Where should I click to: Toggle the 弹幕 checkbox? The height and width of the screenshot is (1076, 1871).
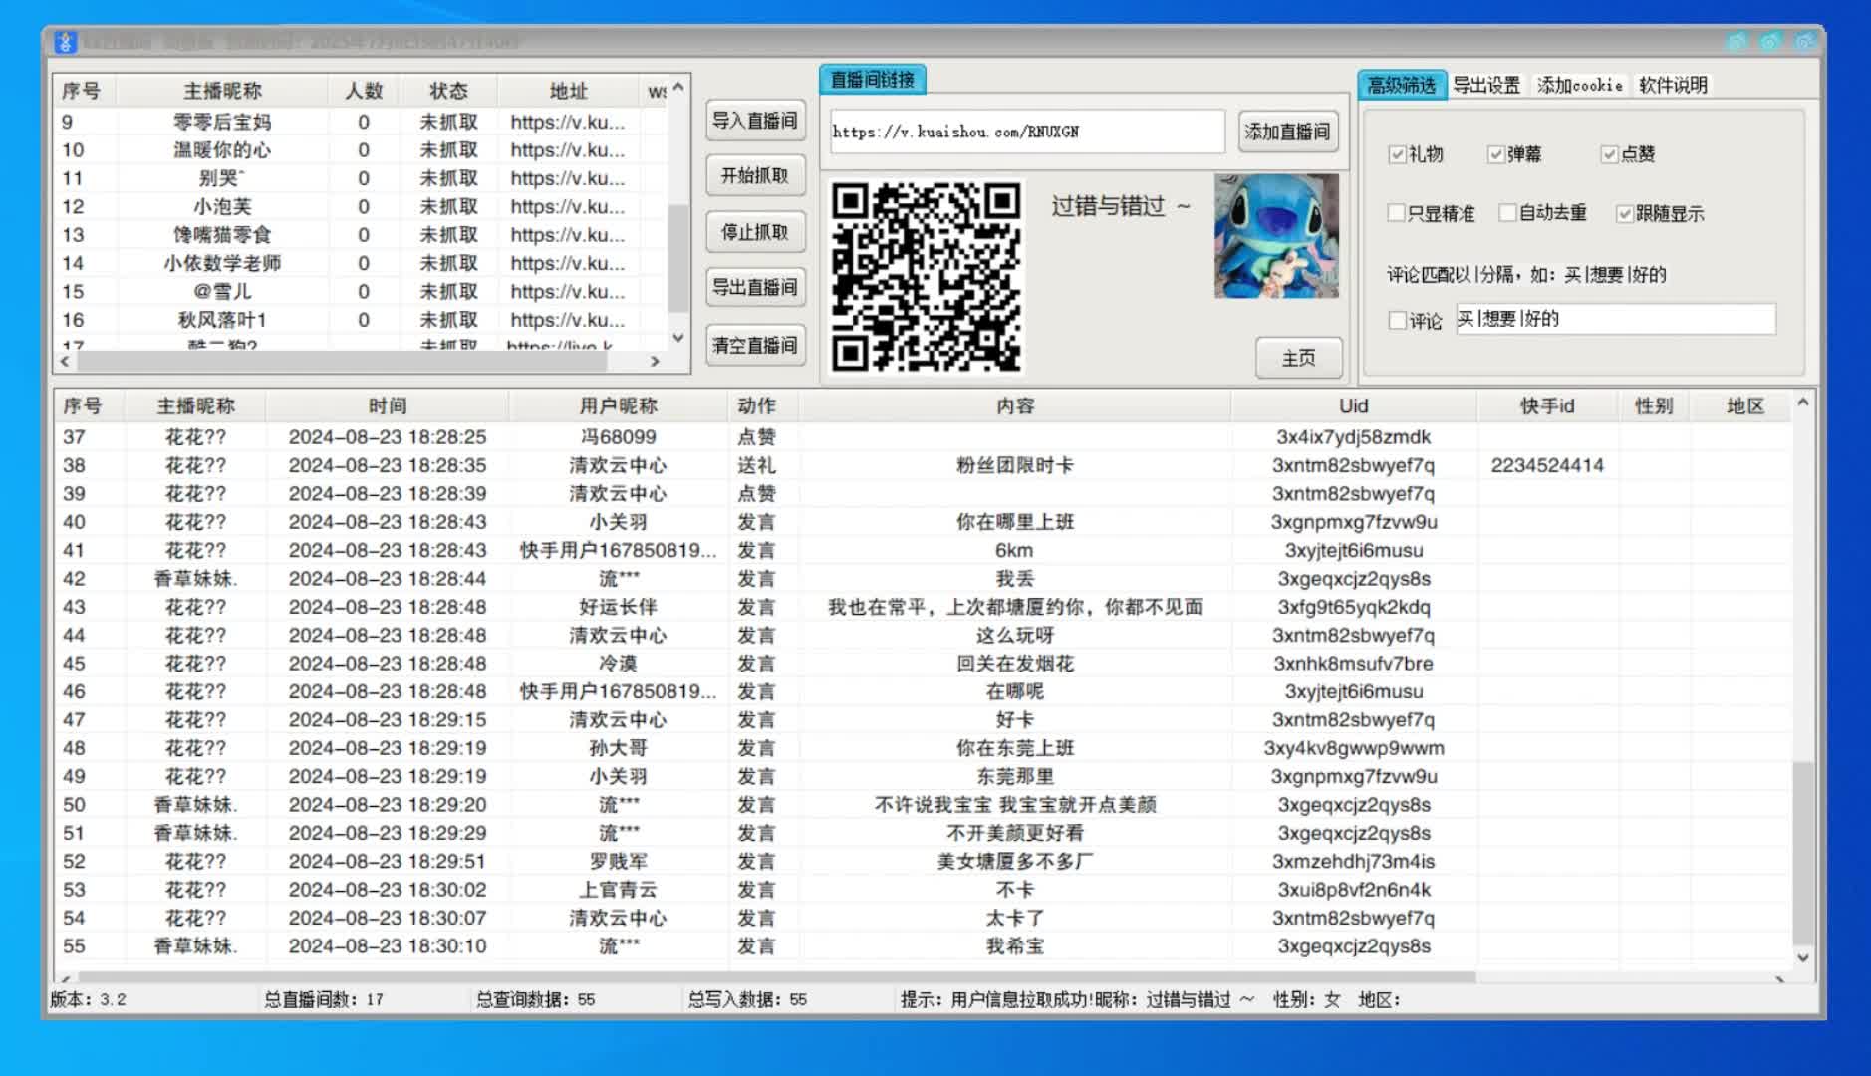pos(1495,154)
